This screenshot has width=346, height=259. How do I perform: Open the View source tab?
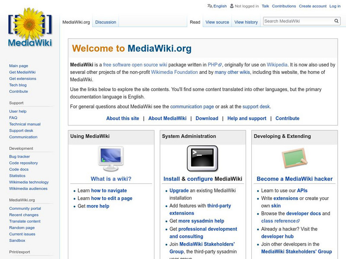pyautogui.click(x=217, y=22)
